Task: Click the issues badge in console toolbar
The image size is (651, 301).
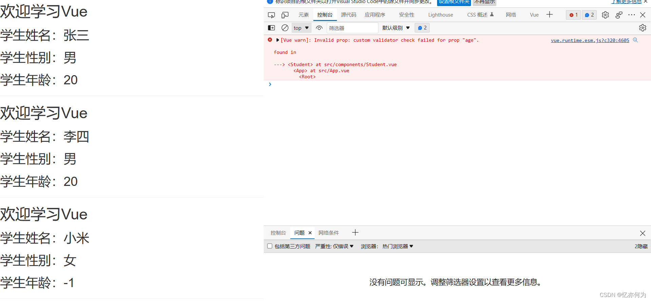Action: (x=422, y=28)
